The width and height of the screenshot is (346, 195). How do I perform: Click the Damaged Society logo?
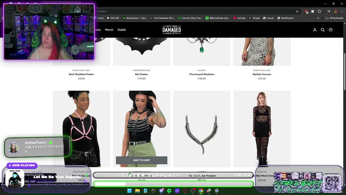172,30
